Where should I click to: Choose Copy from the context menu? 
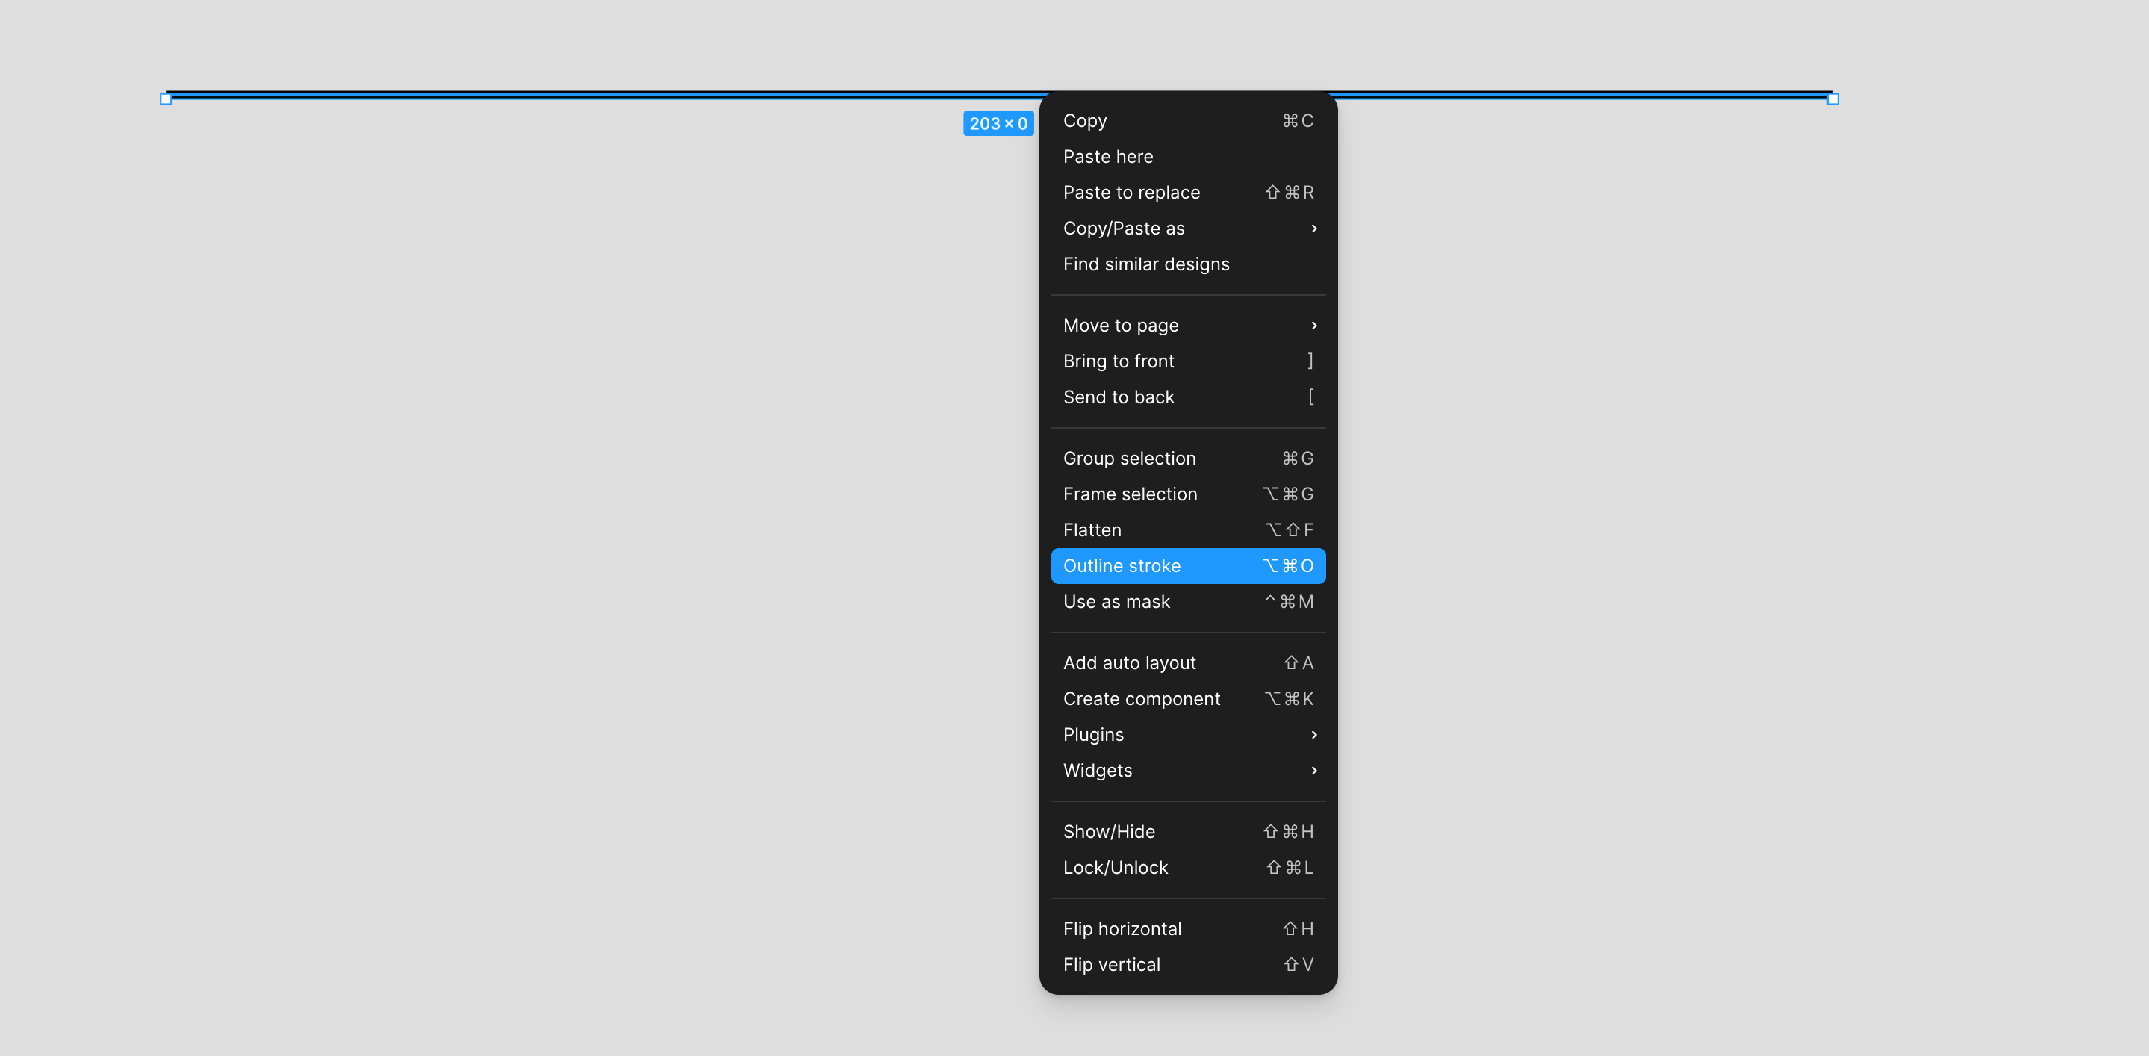pos(1188,121)
